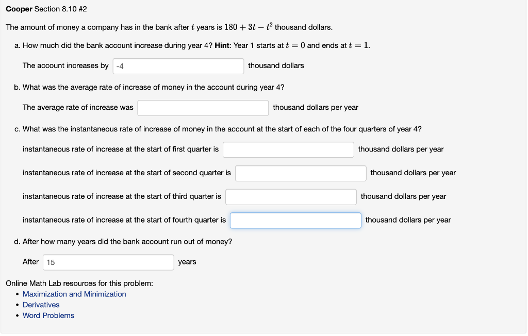The image size is (528, 336).
Task: Click the highlighted fourth quarter answer box
Action: (295, 220)
